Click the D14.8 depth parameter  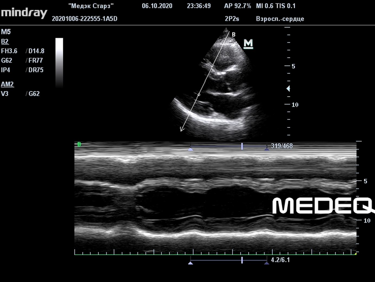click(x=36, y=51)
